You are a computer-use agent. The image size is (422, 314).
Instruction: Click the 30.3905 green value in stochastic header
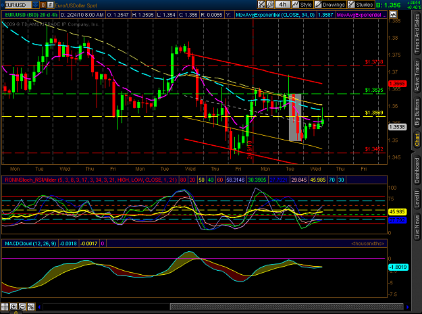pyautogui.click(x=257, y=180)
